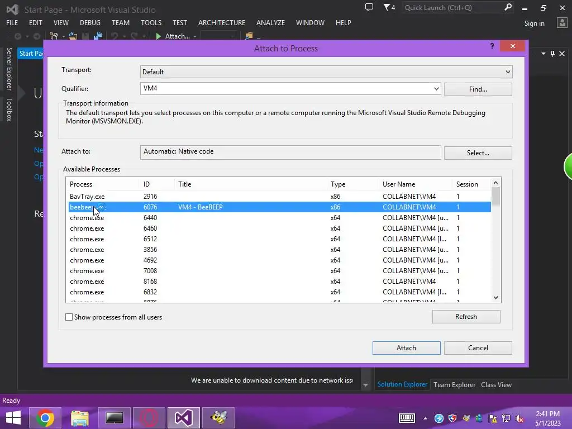Click the muted speaker volume tray icon
Screen dimensions: 572x429
519,418
